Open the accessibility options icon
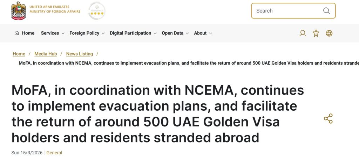The width and height of the screenshot is (359, 161). (316, 33)
